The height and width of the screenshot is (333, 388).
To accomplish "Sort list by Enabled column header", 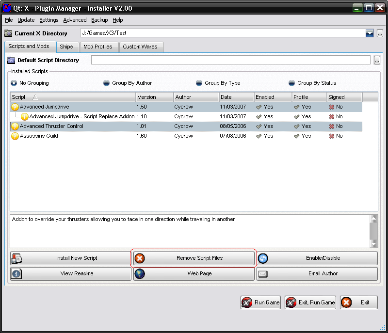I will point(273,97).
